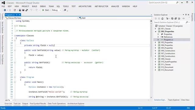Expand the 001_Classes project node
The width and height of the screenshot is (195, 110).
(x=155, y=29)
